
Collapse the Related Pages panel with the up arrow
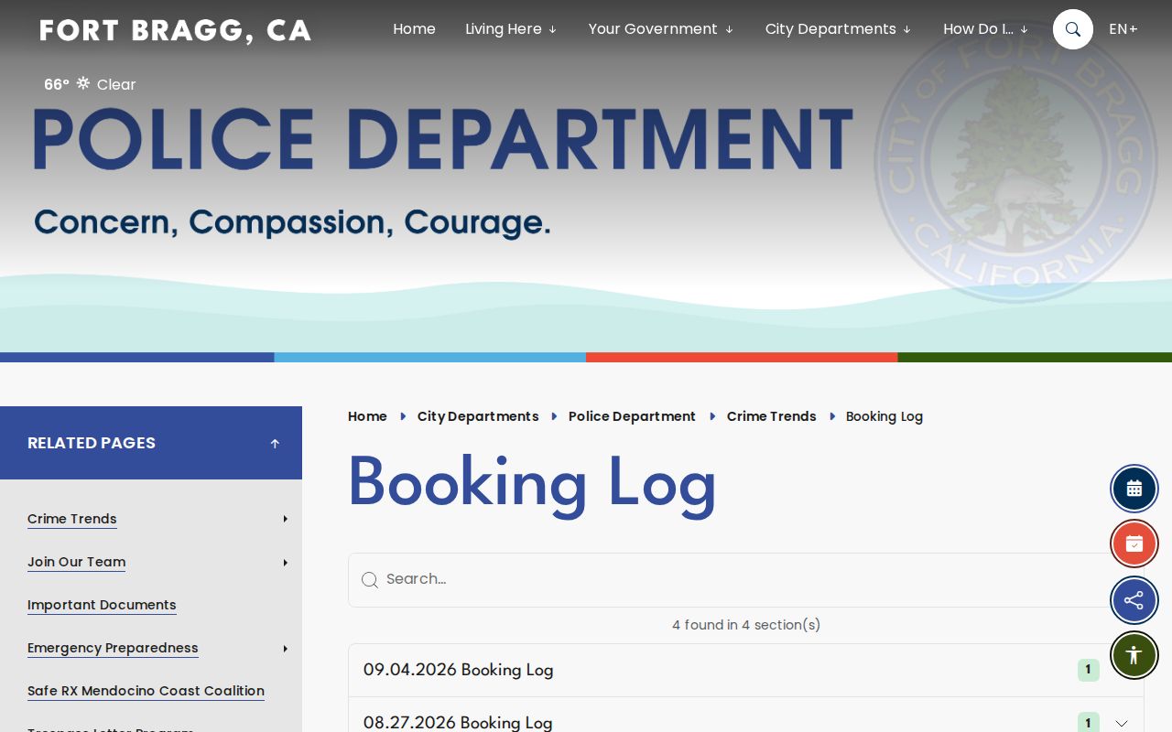point(275,444)
